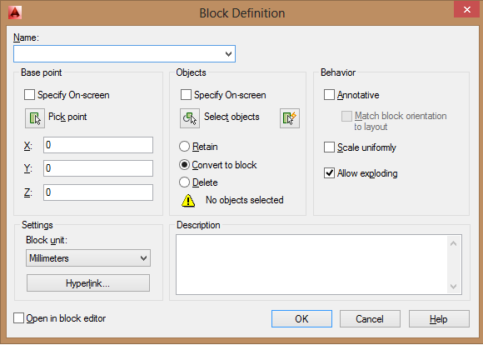Expand the Name dropdown list
Image resolution: width=483 pixels, height=345 pixels.
tap(228, 54)
